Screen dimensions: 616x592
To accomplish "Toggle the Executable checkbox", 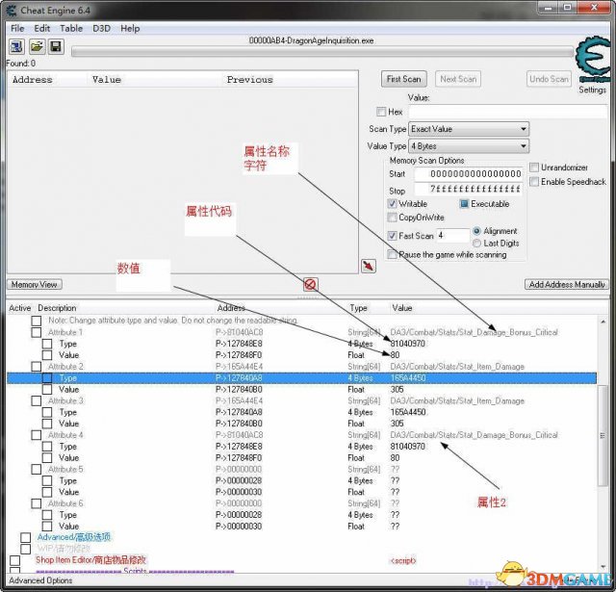I will coord(464,203).
